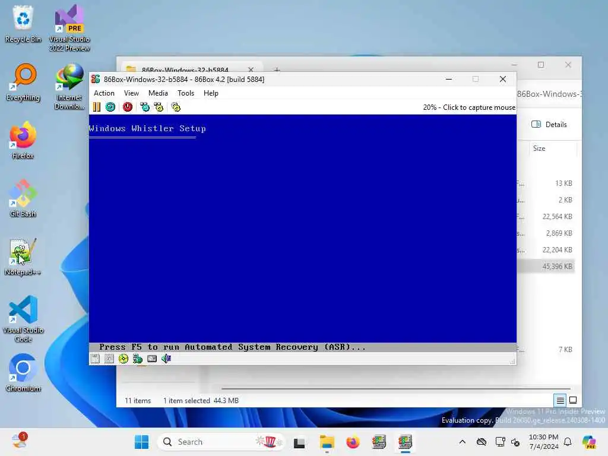Select Internet Download Manager desktop icon
Viewport: 608px width, 456px height.
[69, 86]
